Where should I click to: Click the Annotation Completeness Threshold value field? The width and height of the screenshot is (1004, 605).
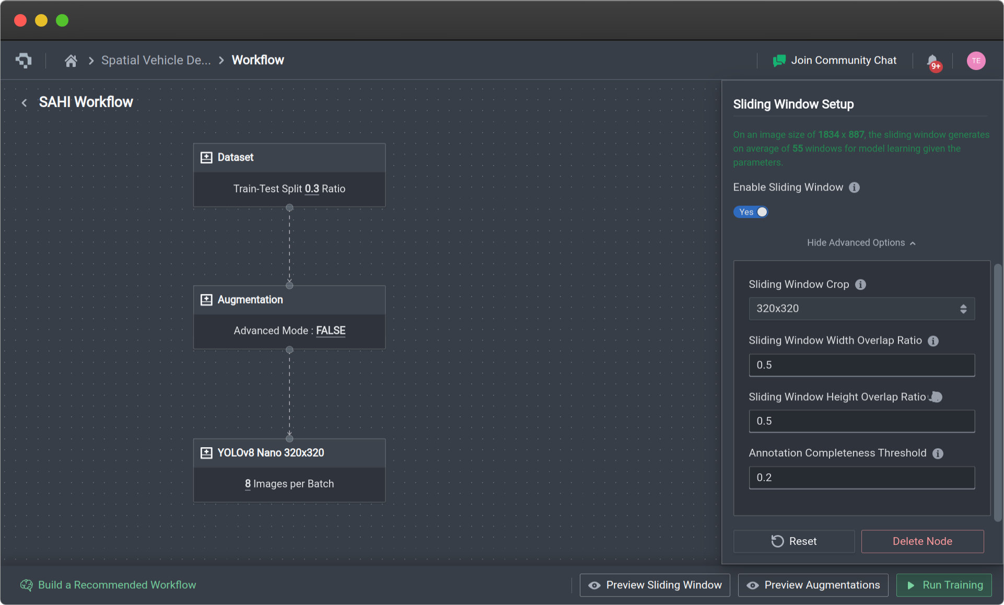[861, 477]
